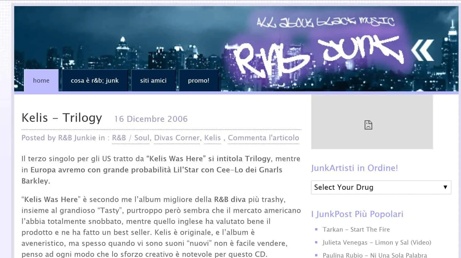Image resolution: width=461 pixels, height=258 pixels.
Task: Click bullet next to Tarkan – Start The Fire
Action: [x=316, y=229]
